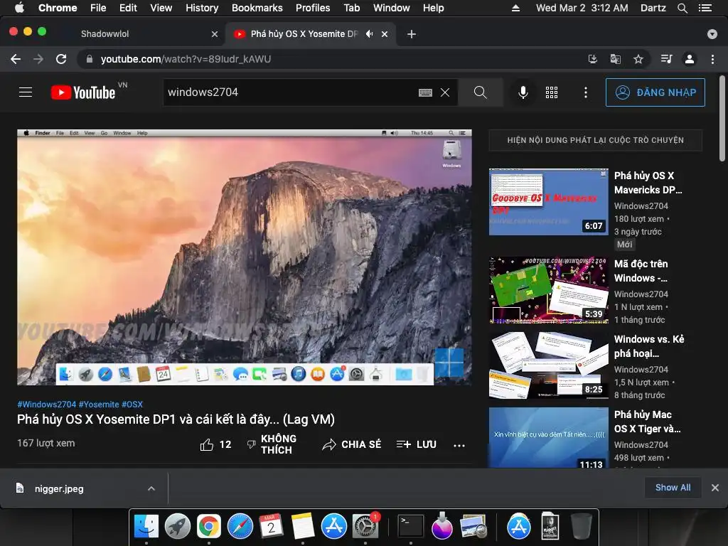Open Launchpad from the Dock
This screenshot has width=728, height=546.
177,526
